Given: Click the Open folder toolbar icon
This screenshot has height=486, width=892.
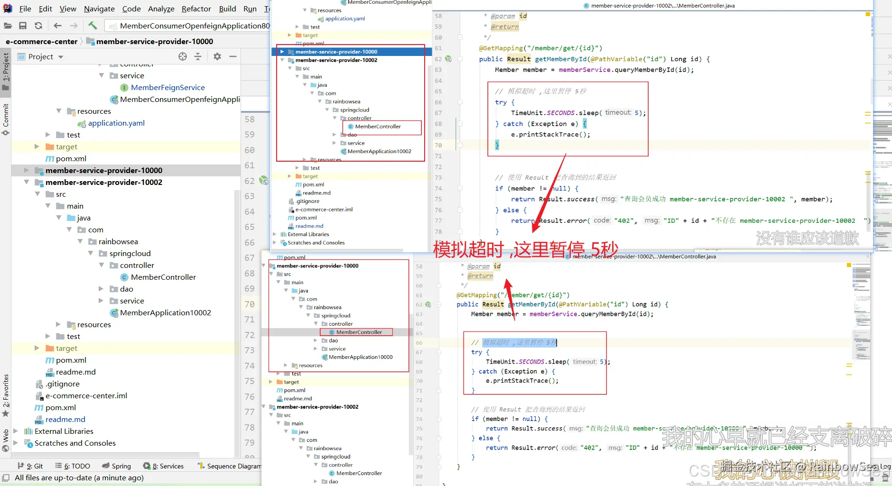Looking at the screenshot, I should [x=8, y=26].
